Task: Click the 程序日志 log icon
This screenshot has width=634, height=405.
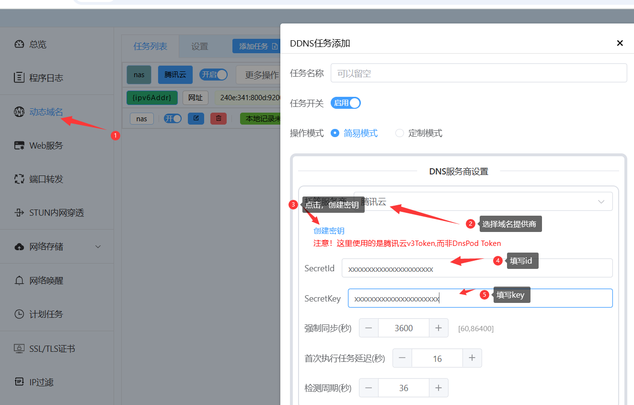Action: coord(19,78)
